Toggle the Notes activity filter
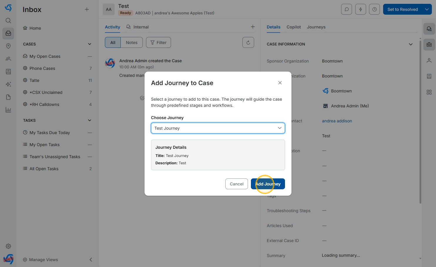Image resolution: width=436 pixels, height=267 pixels. point(131,43)
